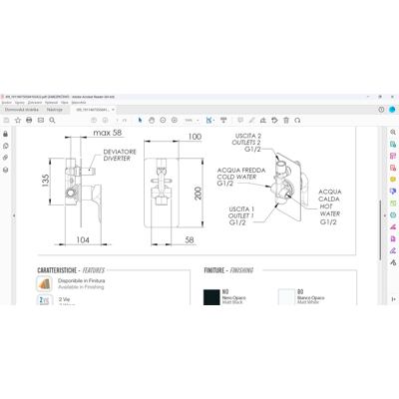
Task: Close the open PDF document tab
Action: [x=113, y=110]
